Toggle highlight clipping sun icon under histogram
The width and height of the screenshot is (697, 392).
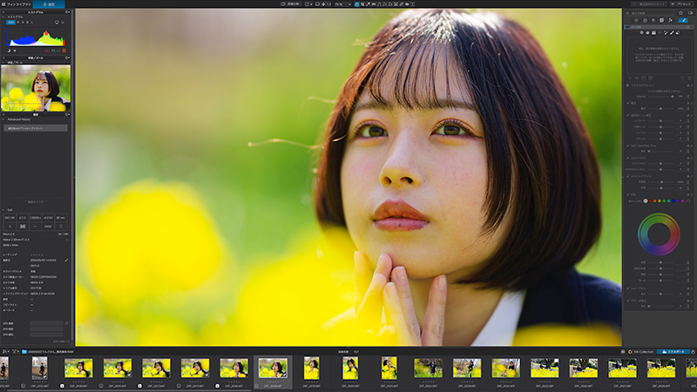tap(15, 51)
